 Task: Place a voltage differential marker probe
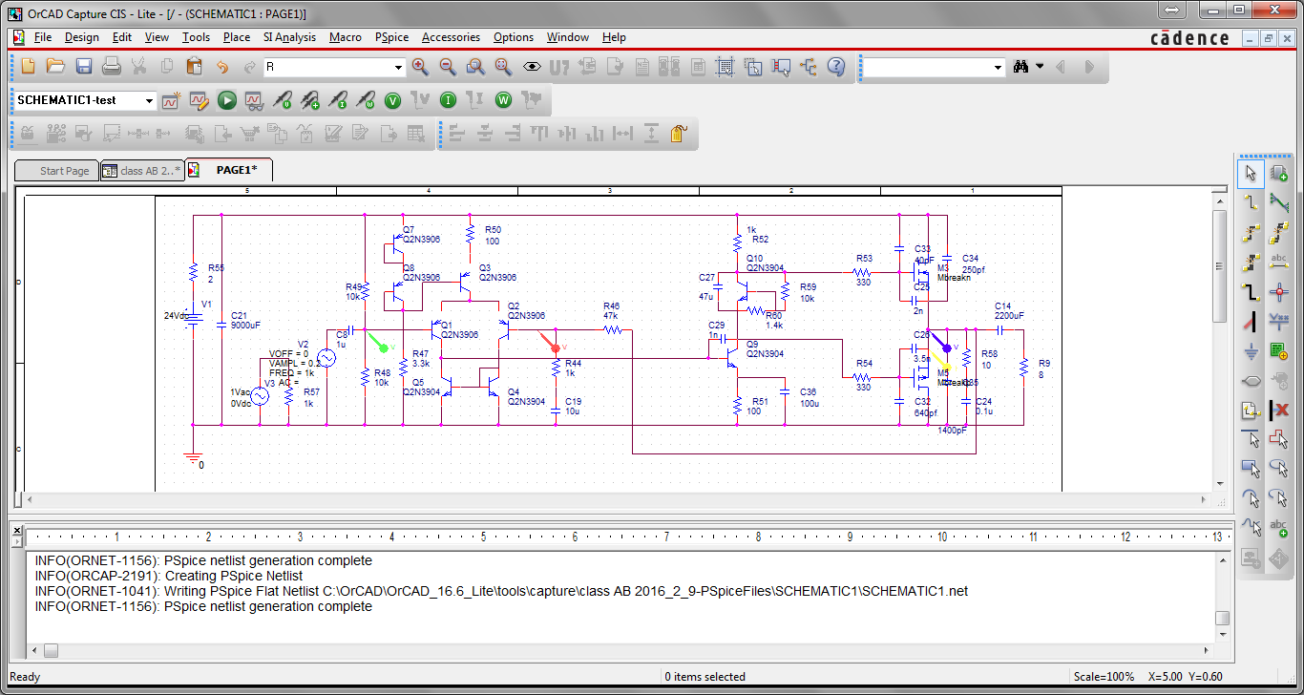[309, 100]
